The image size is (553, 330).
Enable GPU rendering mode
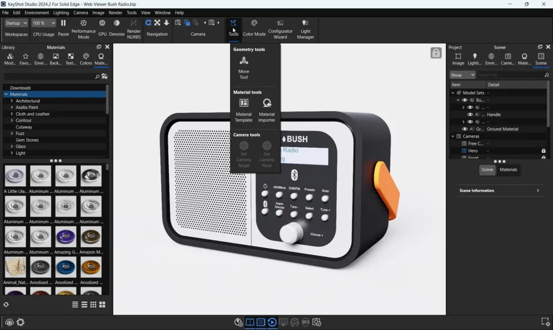103,28
